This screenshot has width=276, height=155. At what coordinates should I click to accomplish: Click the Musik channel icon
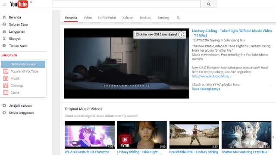point(6,78)
